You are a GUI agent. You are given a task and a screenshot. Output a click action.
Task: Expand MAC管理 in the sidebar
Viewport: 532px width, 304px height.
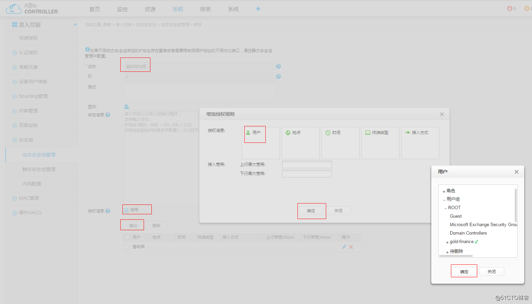coord(15,198)
